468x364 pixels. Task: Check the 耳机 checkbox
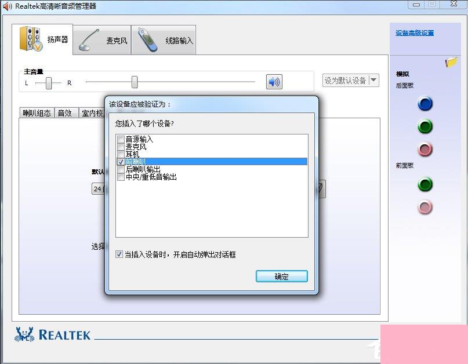click(x=121, y=154)
